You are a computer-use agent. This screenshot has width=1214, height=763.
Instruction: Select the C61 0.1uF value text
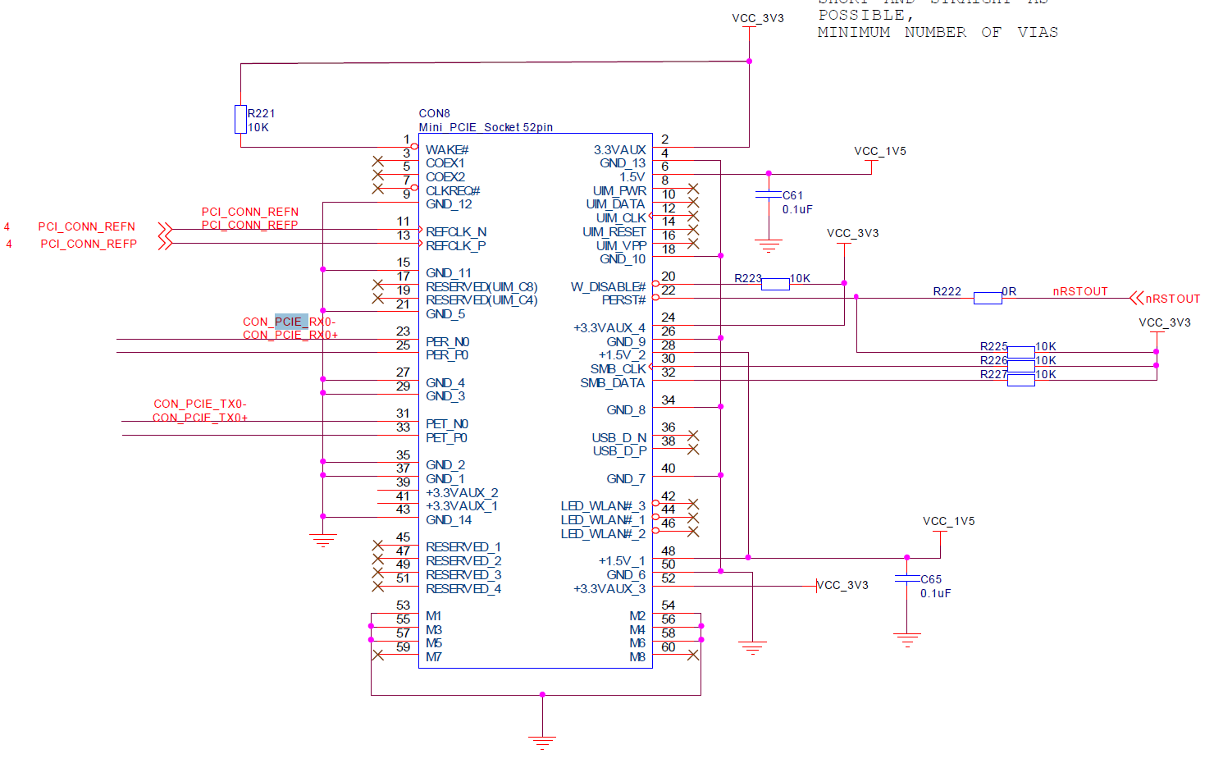(797, 209)
